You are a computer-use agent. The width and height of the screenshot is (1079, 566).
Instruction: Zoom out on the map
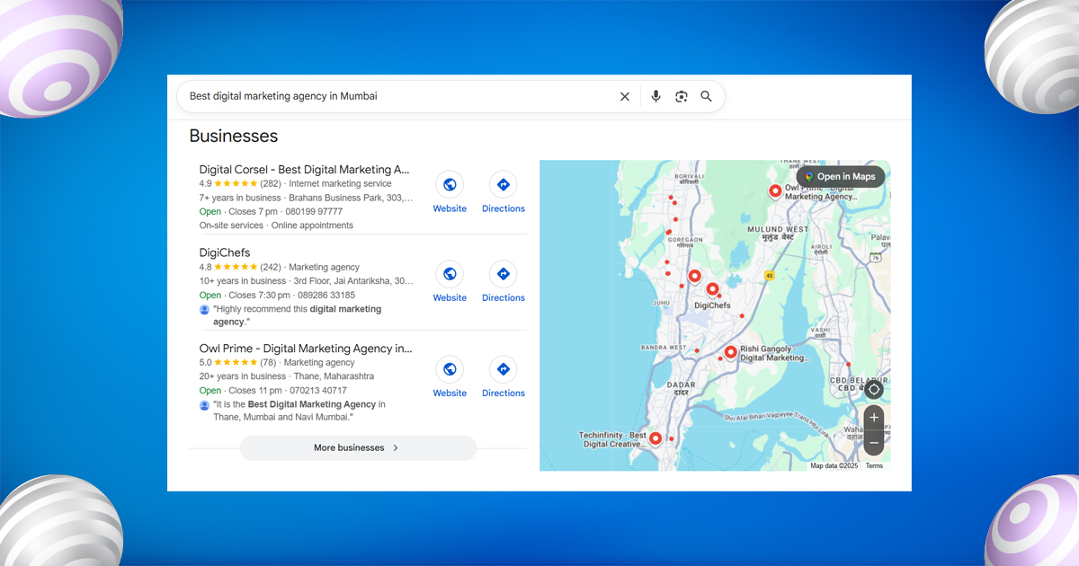(x=873, y=442)
